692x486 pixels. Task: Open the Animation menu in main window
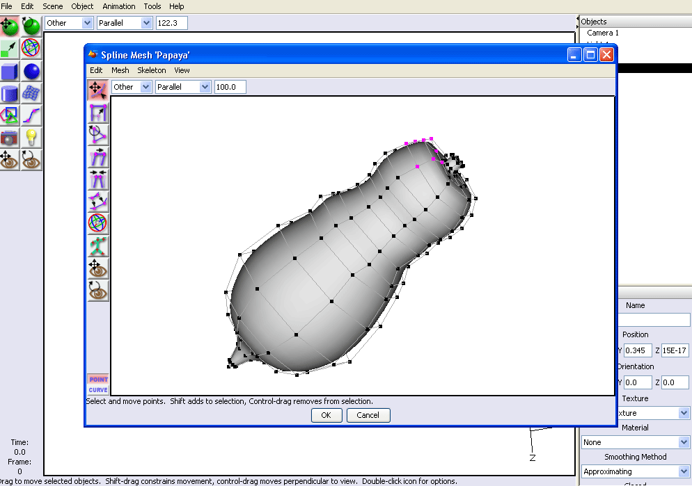tap(119, 6)
